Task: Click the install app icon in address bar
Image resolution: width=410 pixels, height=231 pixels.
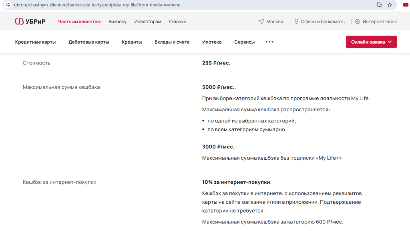Action: pyautogui.click(x=380, y=5)
